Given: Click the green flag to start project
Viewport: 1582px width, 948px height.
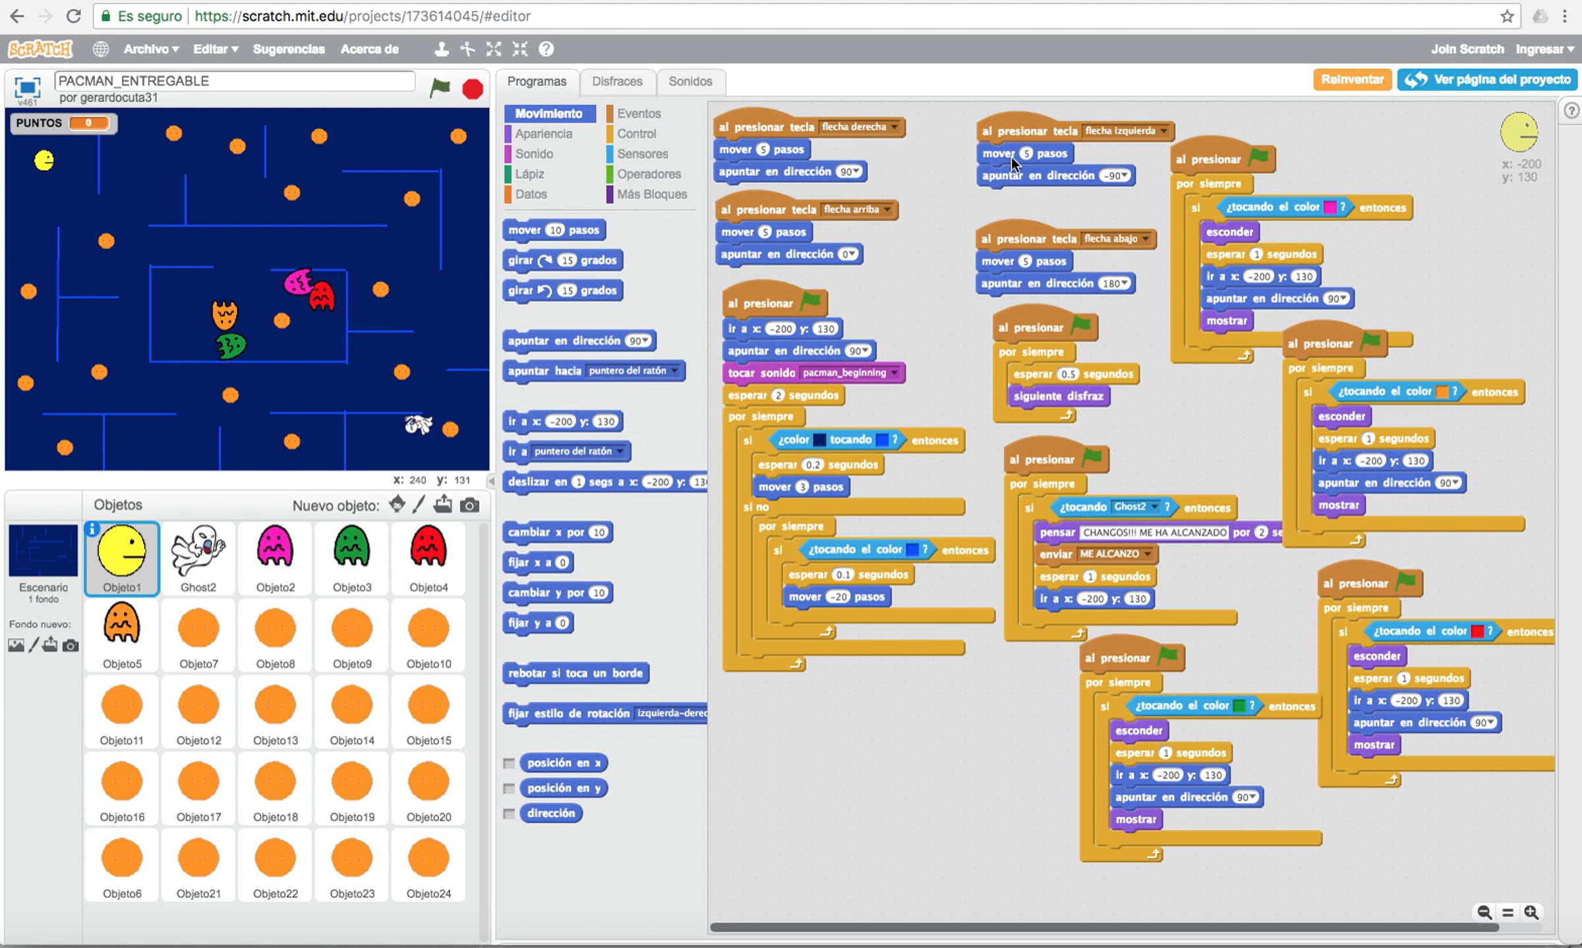Looking at the screenshot, I should tap(439, 88).
